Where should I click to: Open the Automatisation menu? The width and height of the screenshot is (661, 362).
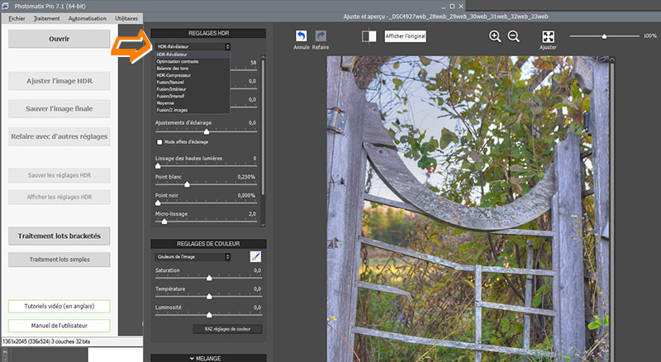pos(88,18)
